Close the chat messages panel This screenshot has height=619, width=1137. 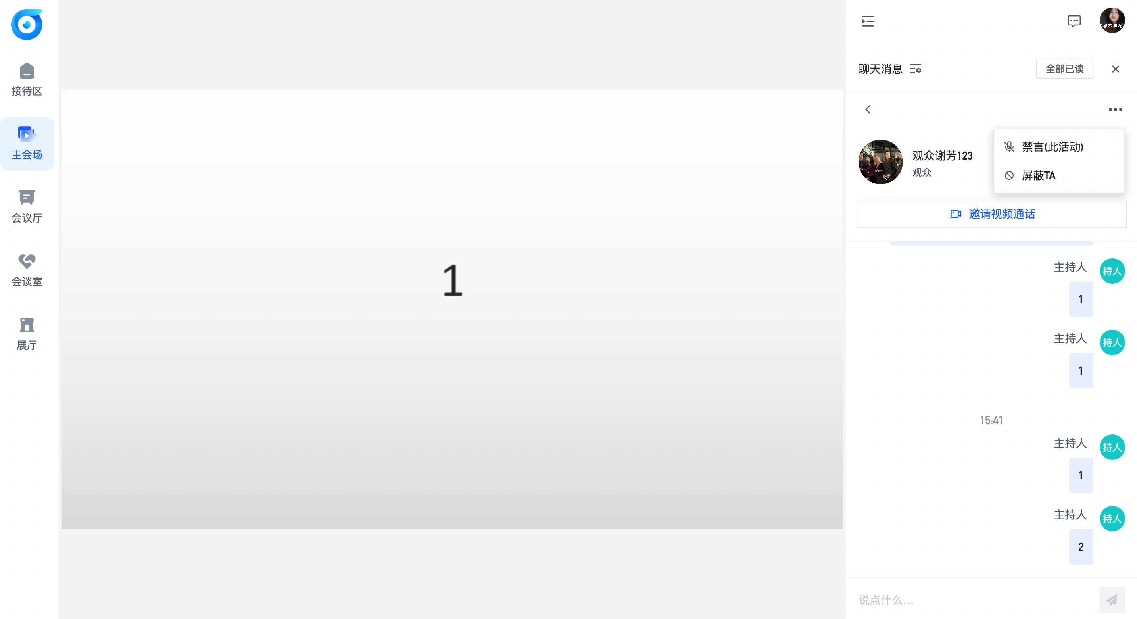(1115, 69)
